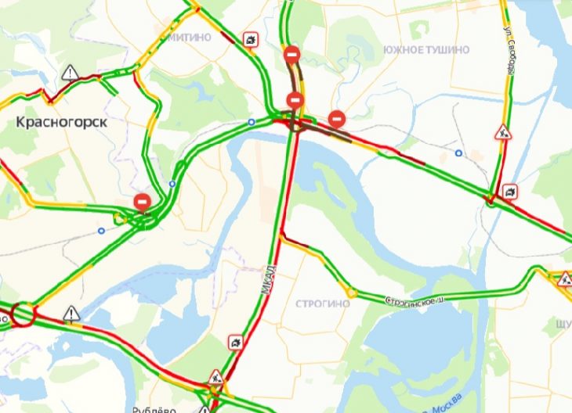The image size is (572, 413).
Task: Click the blue station marker below Южное Тушино
Action: pos(458,153)
